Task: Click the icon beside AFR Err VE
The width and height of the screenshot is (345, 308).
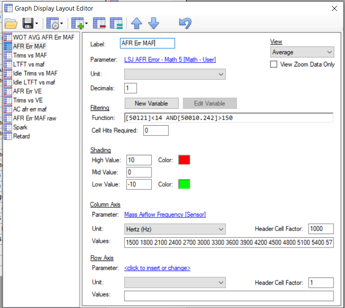Action: coord(8,91)
